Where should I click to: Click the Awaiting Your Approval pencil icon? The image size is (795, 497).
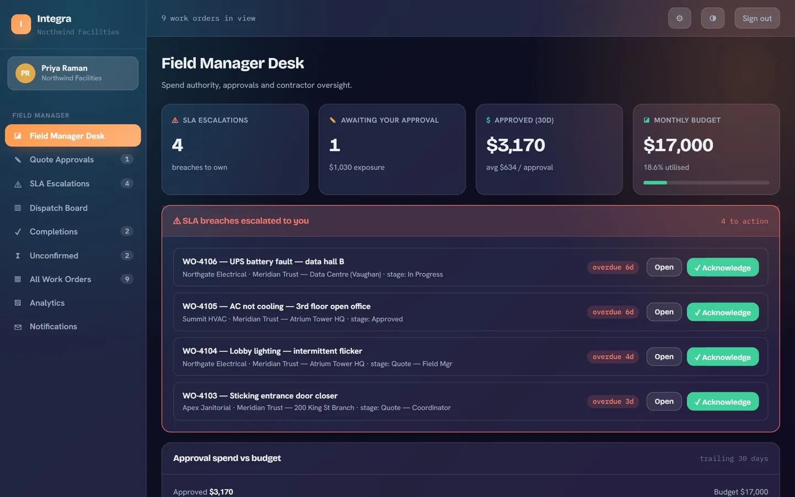333,120
